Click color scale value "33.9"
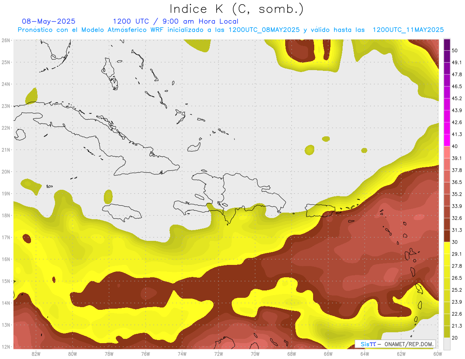 point(457,206)
